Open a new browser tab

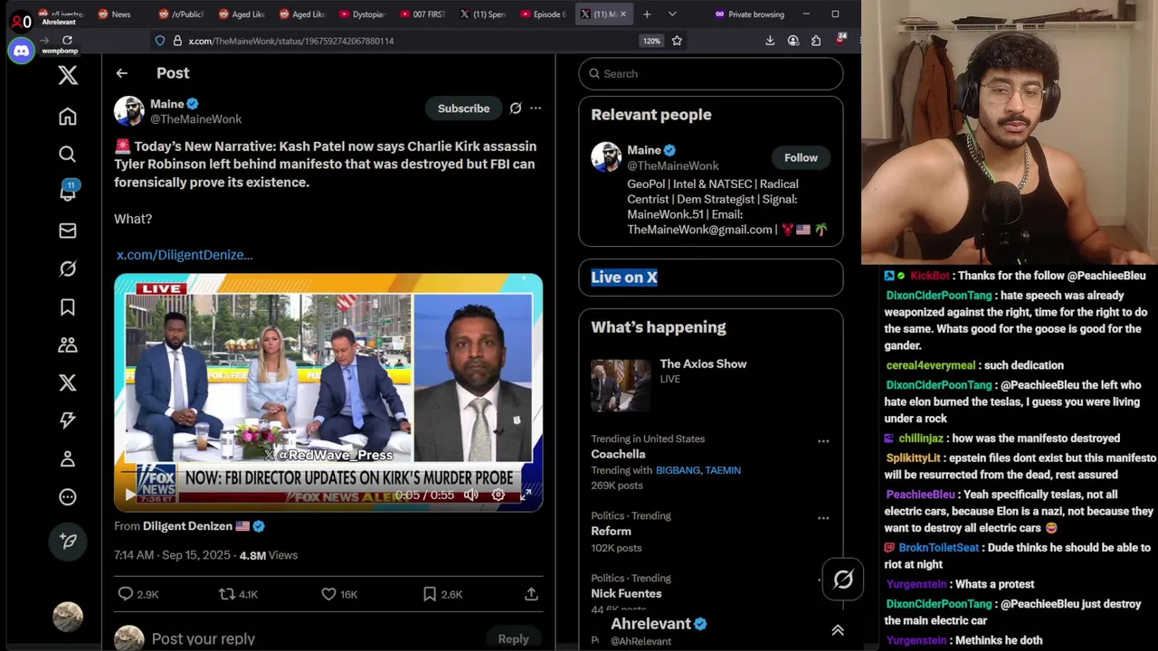pos(647,14)
